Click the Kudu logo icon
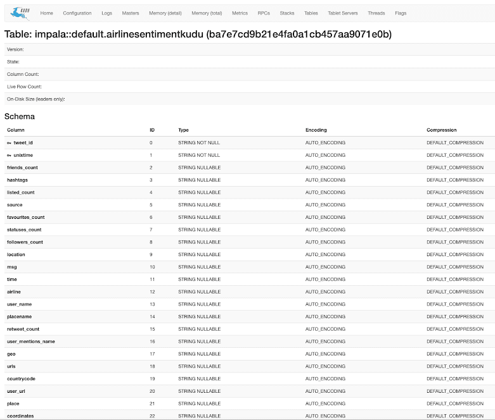Viewport: 495px width, 420px height. [x=20, y=13]
